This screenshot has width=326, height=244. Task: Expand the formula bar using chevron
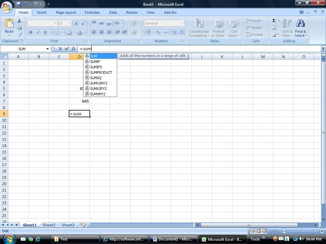(323, 49)
